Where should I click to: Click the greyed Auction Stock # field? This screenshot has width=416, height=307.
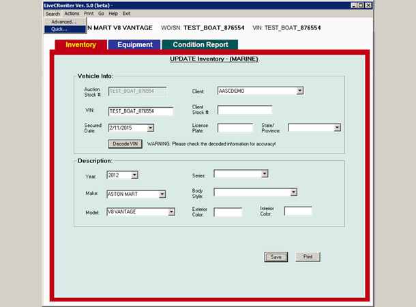(138, 91)
